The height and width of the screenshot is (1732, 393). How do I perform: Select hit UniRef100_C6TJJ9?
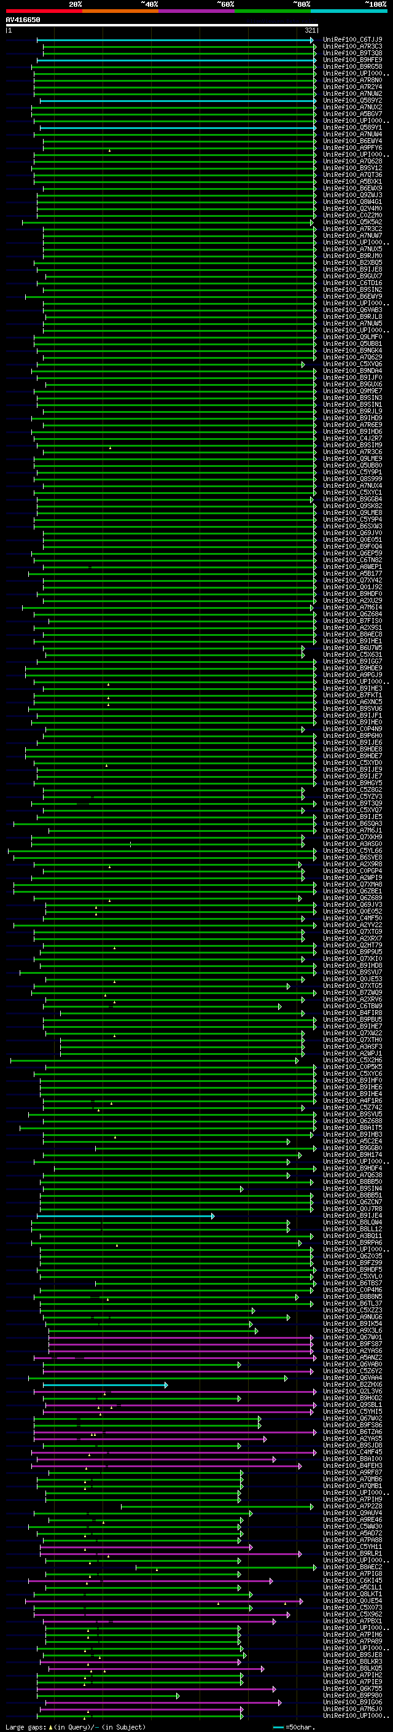point(352,40)
